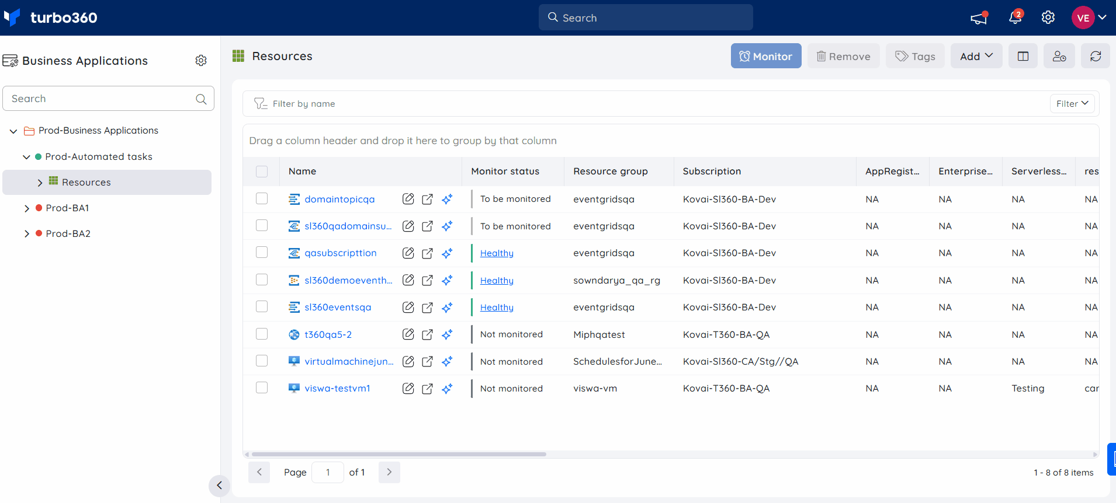Open the user access management icon
The width and height of the screenshot is (1116, 503).
(1059, 56)
